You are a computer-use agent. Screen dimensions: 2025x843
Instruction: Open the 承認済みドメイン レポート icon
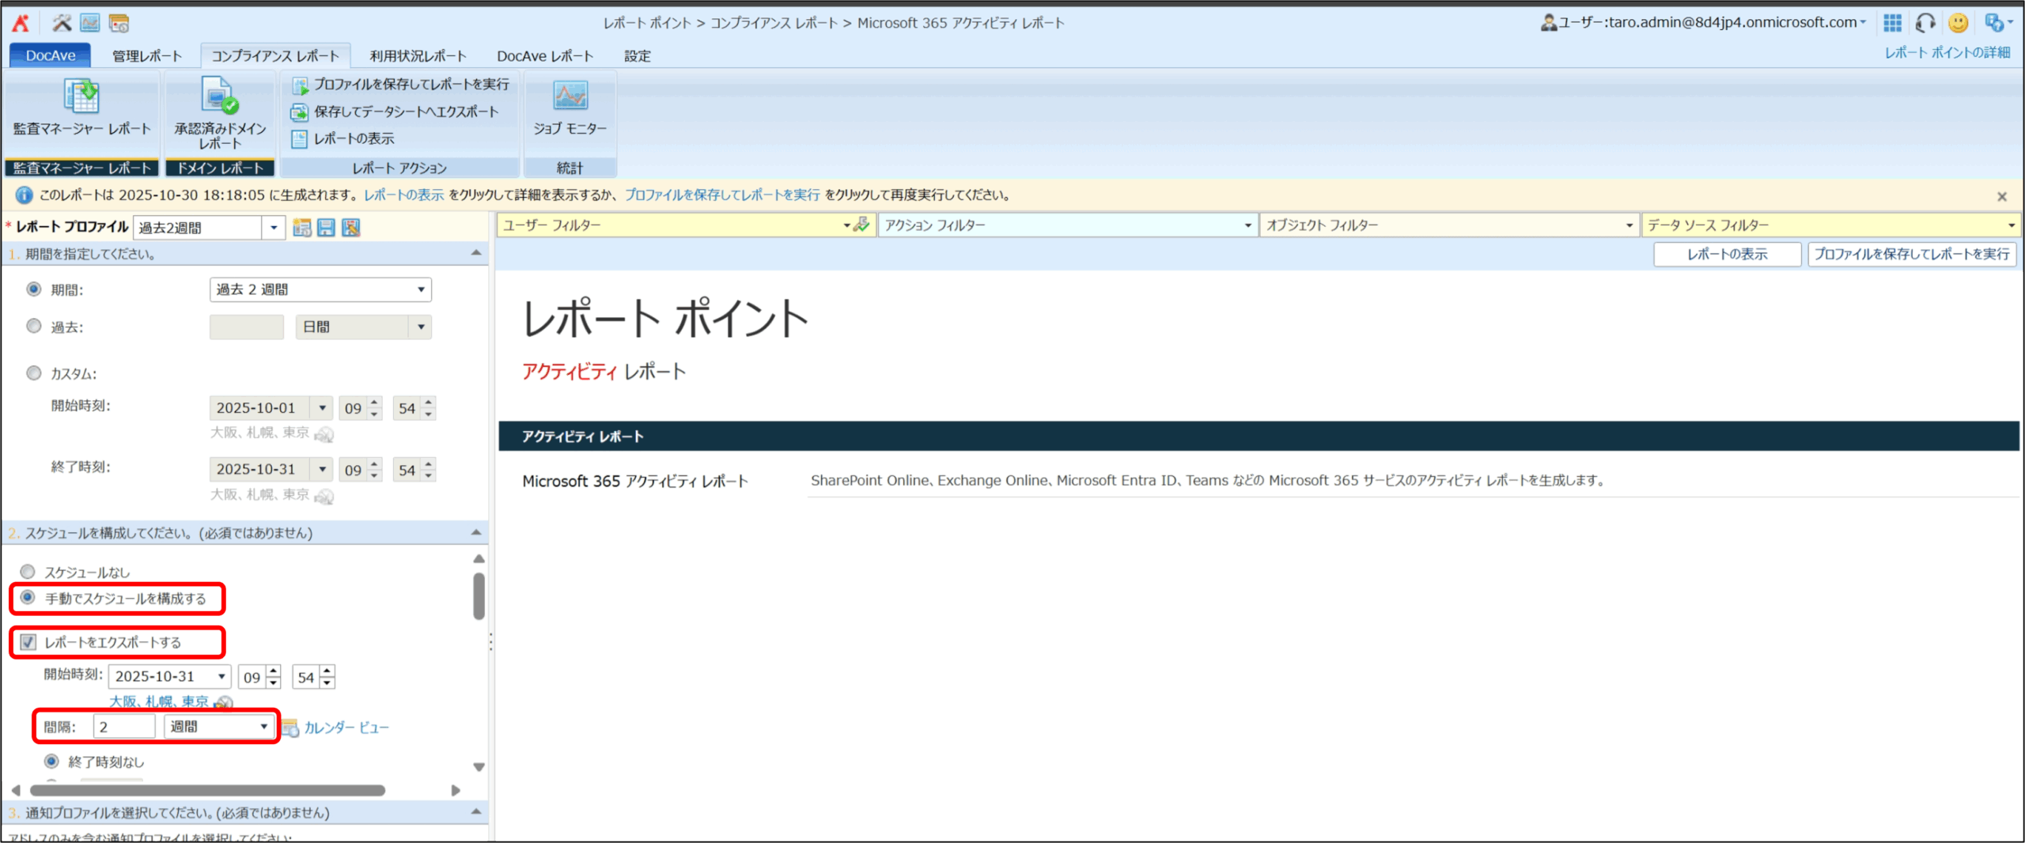(x=219, y=96)
